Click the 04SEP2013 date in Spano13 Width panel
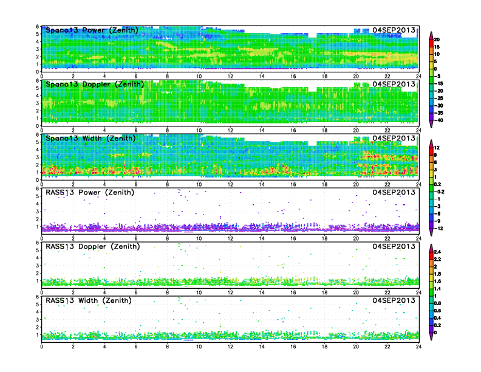This screenshot has width=481, height=372. [x=394, y=138]
